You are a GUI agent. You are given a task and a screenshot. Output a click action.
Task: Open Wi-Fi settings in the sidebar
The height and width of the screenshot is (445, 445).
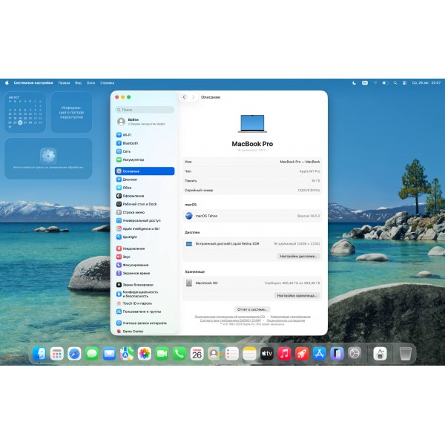pos(145,135)
